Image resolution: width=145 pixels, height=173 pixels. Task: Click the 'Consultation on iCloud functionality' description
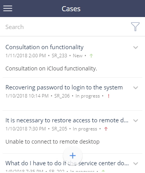[51, 69]
